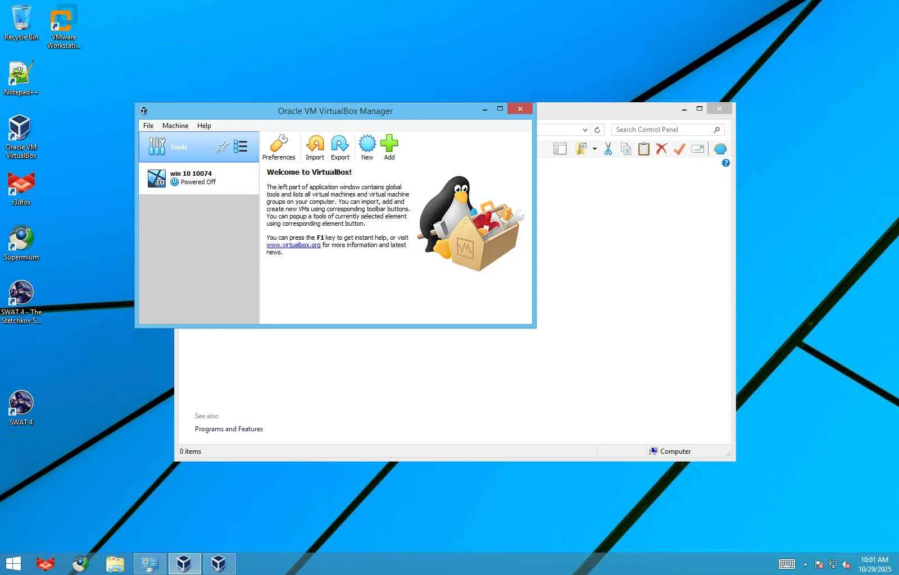The image size is (899, 575).
Task: Click the Export appliance toolbar icon
Action: (340, 148)
